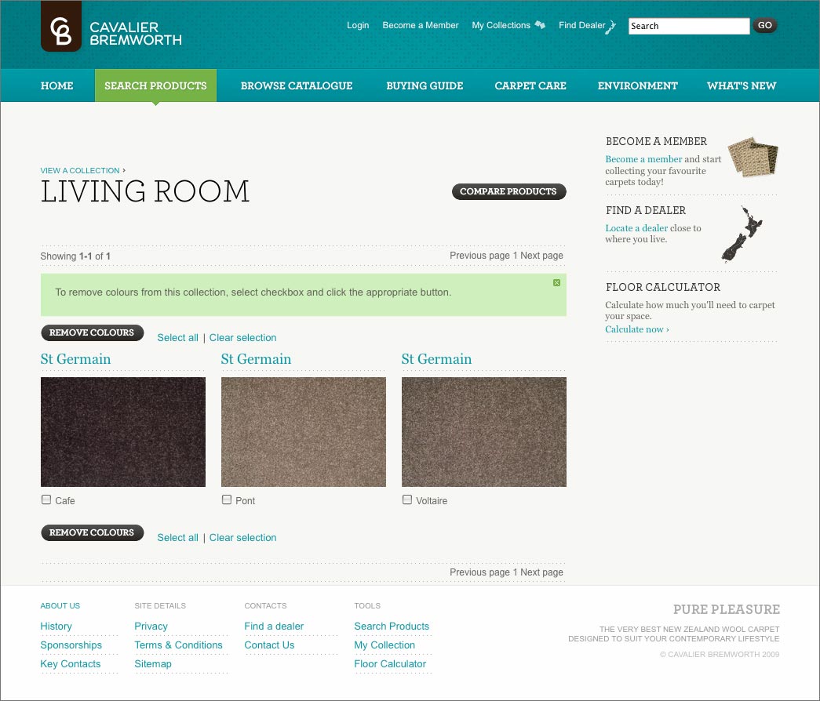Screen dimensions: 820x701
Task: Click the grey-brown Voltaire carpet swatch
Action: (x=483, y=432)
